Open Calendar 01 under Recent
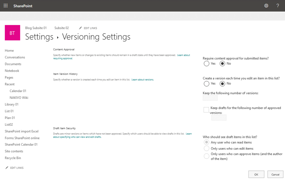This screenshot has height=179, width=285. pyautogui.click(x=18, y=91)
